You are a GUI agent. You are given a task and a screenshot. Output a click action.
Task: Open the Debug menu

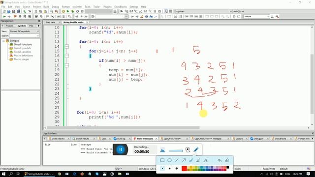(x=56, y=7)
